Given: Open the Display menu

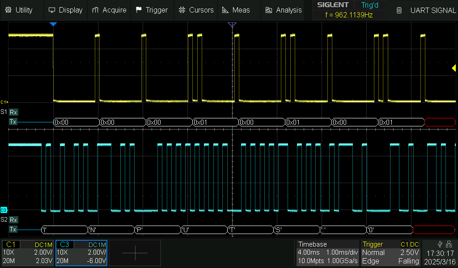Looking at the screenshot, I should click(65, 10).
